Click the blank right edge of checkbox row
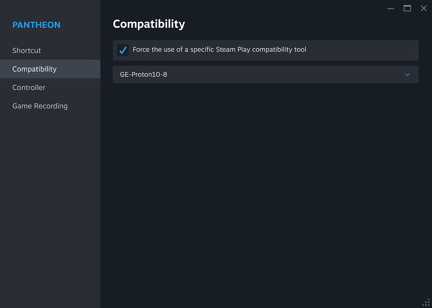432x308 pixels. [x=380, y=50]
